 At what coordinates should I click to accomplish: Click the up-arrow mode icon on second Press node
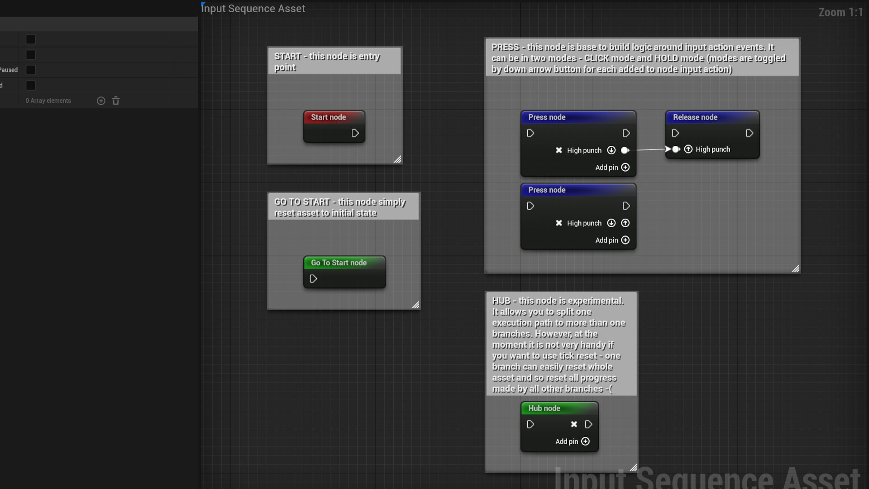click(x=625, y=223)
